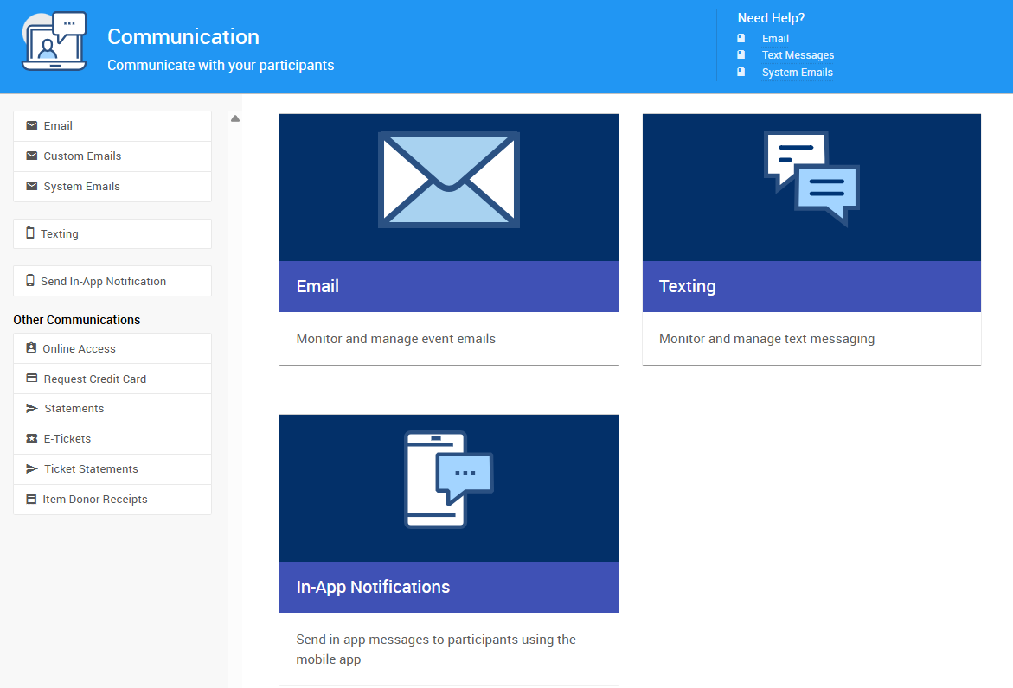
Task: Click the chat bubbles icon on the Texting card
Action: pos(811,179)
